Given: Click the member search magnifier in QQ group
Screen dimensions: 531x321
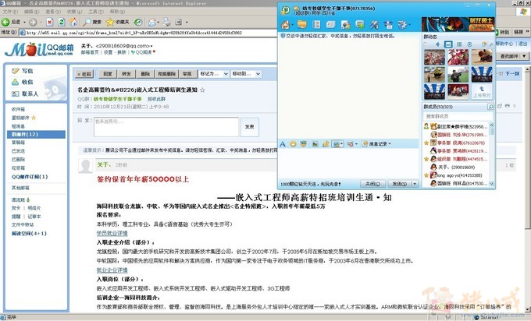Looking at the screenshot, I should pos(490,107).
